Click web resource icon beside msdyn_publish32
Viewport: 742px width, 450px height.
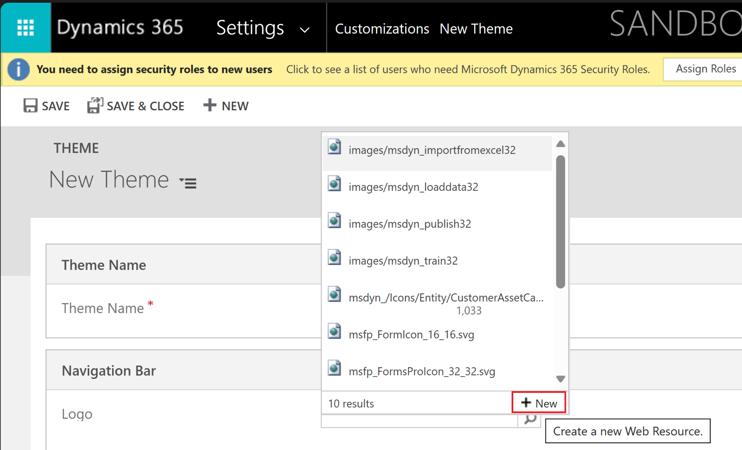[335, 220]
